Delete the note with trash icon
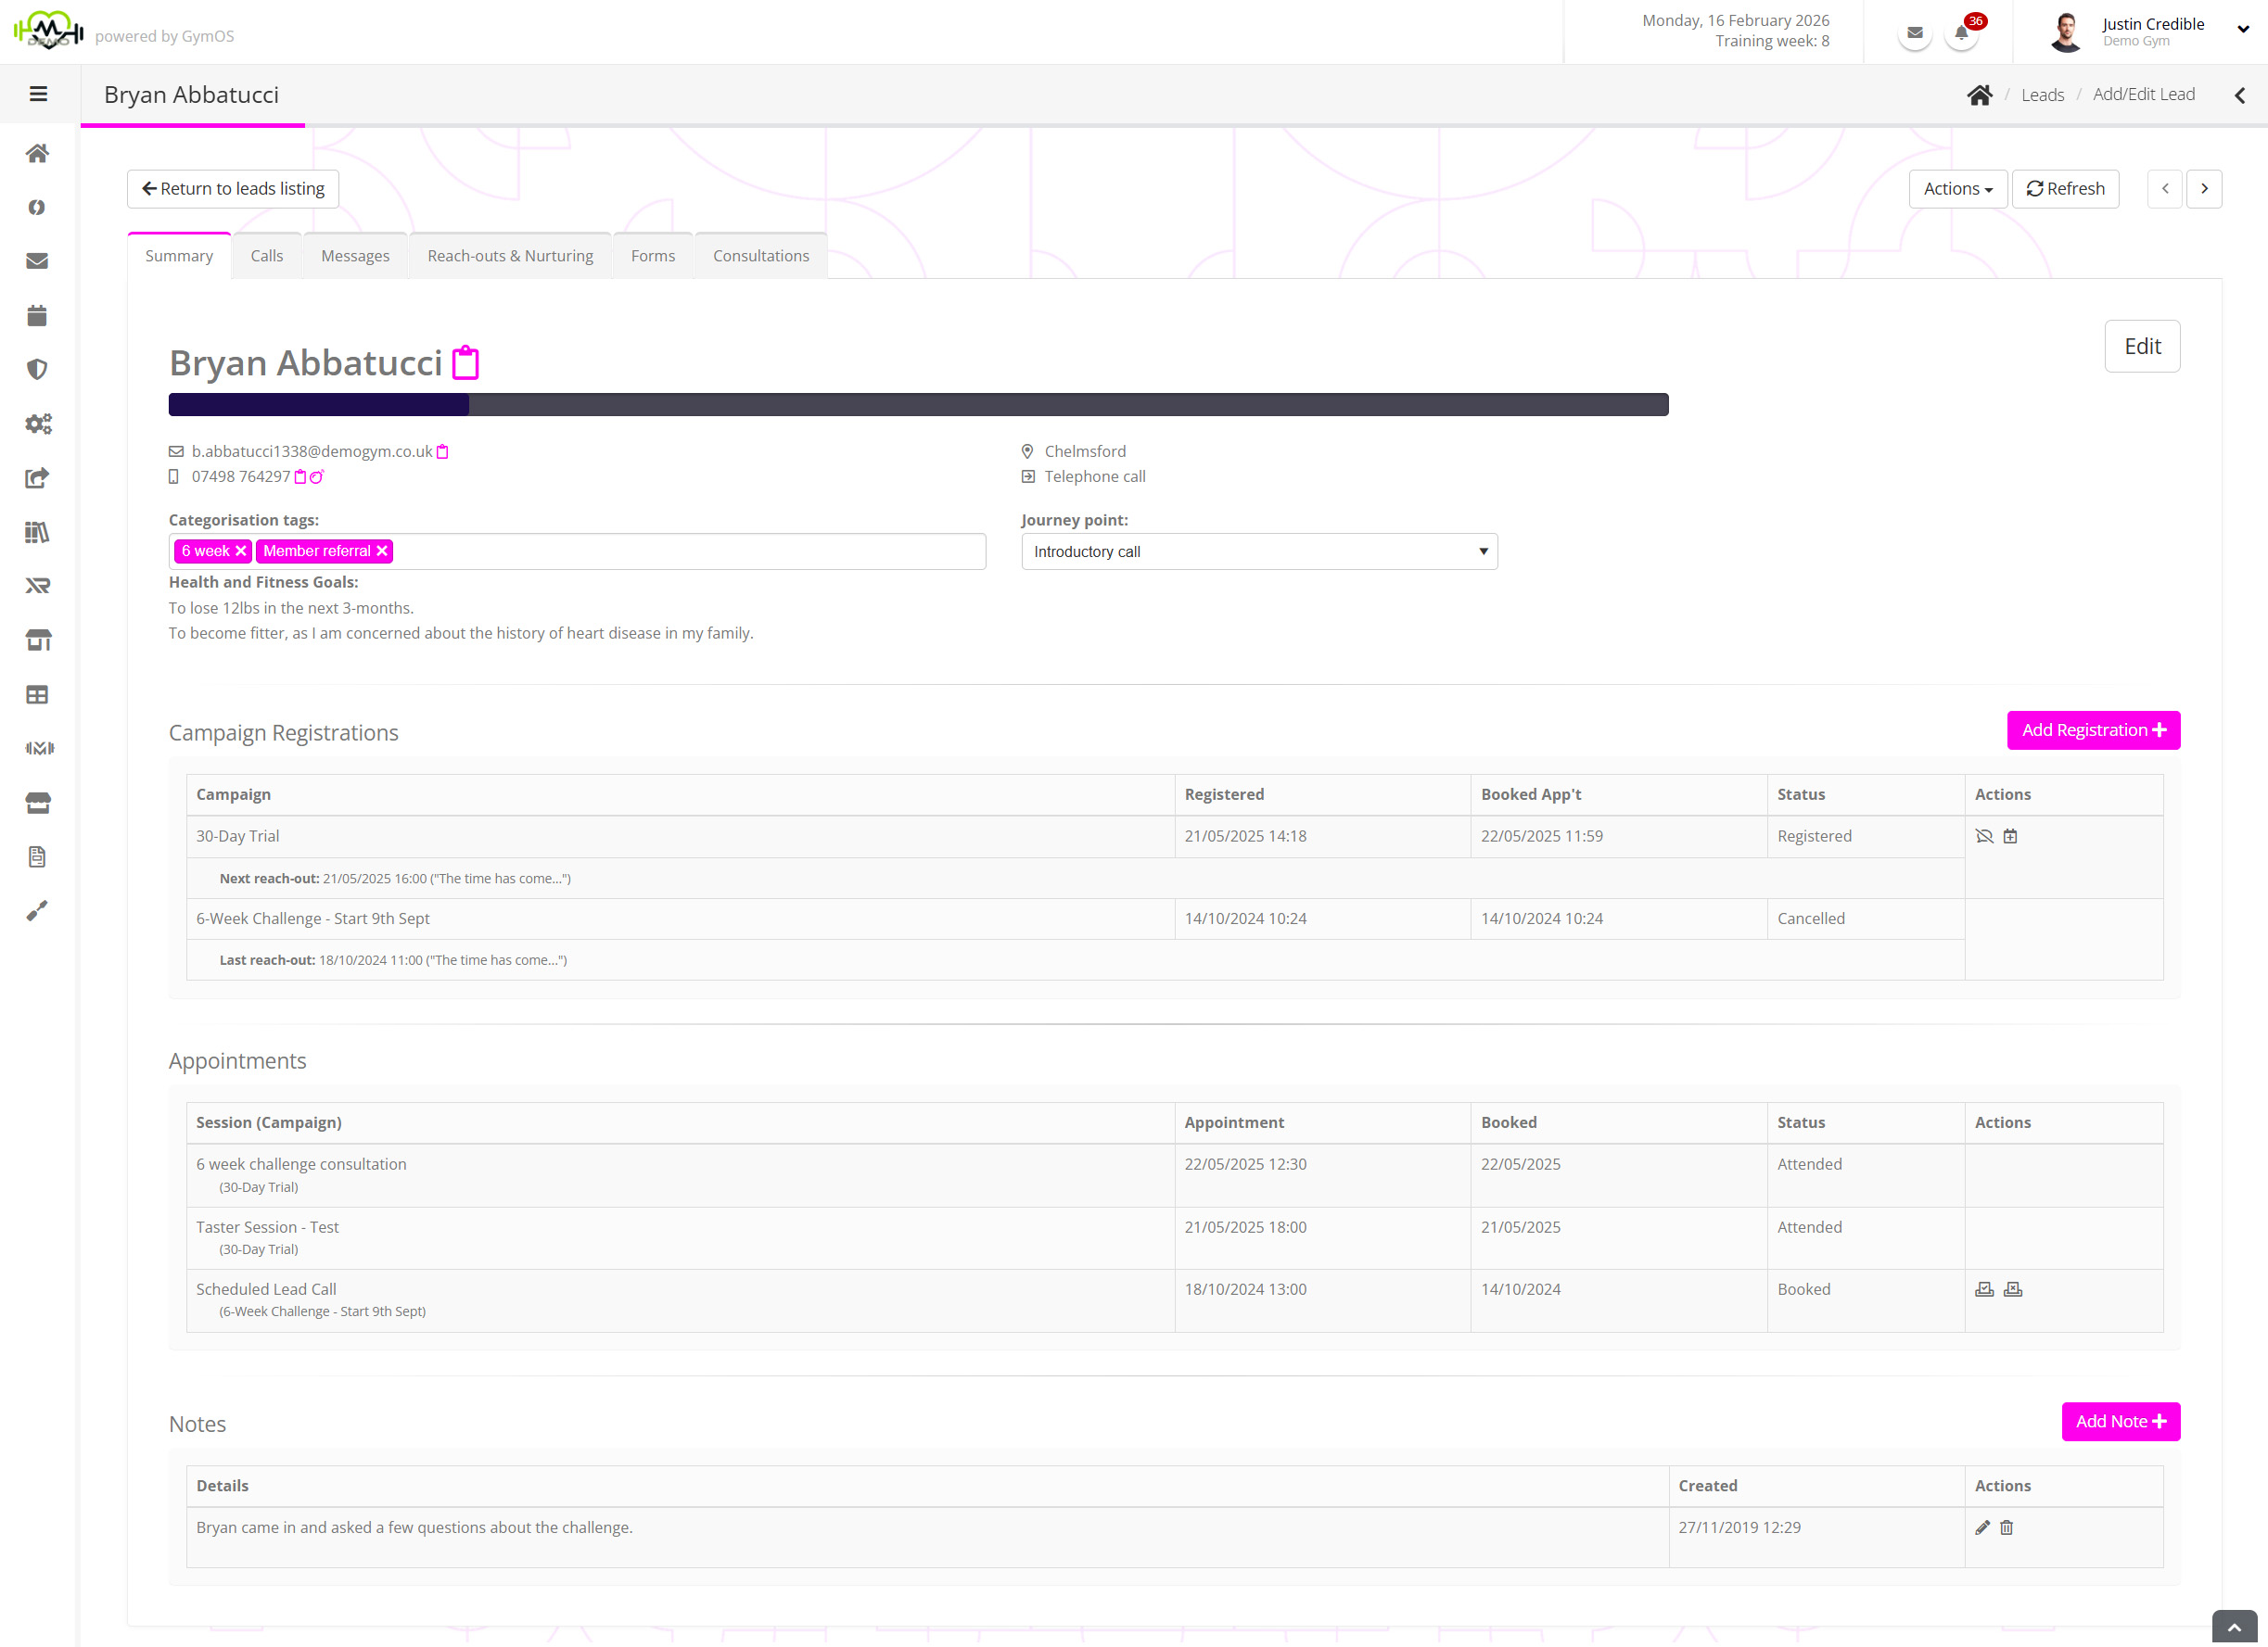2268x1647 pixels. pos(2006,1527)
